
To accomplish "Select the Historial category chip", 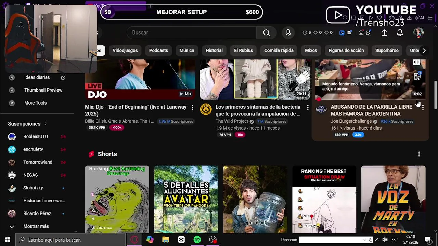I will pos(214,50).
